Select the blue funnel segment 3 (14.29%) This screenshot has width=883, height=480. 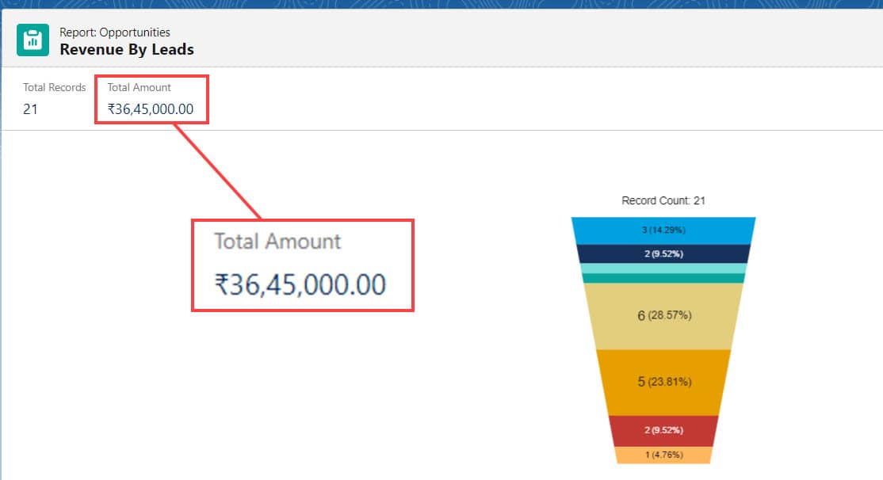(663, 230)
